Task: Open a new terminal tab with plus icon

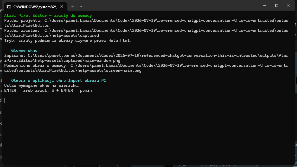Action: click(73, 7)
